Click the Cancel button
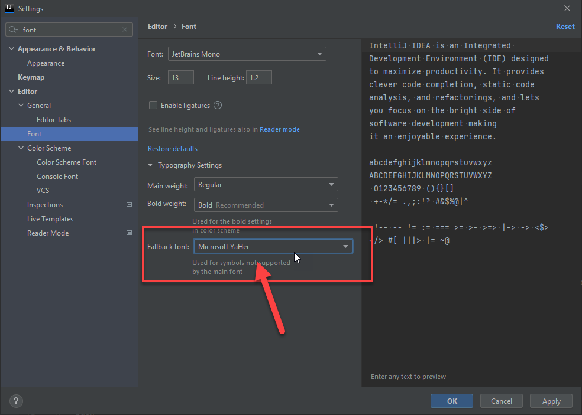 click(x=502, y=401)
